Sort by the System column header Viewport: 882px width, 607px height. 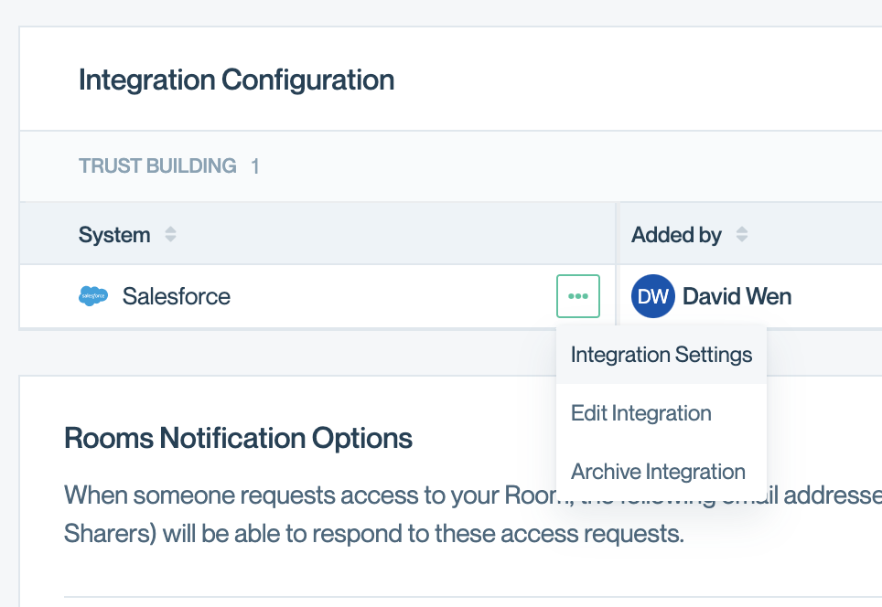[x=114, y=235]
